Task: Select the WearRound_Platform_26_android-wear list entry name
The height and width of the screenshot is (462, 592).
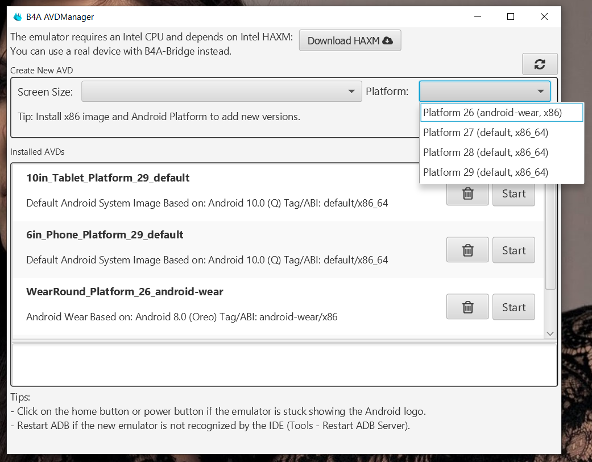Action: 125,292
